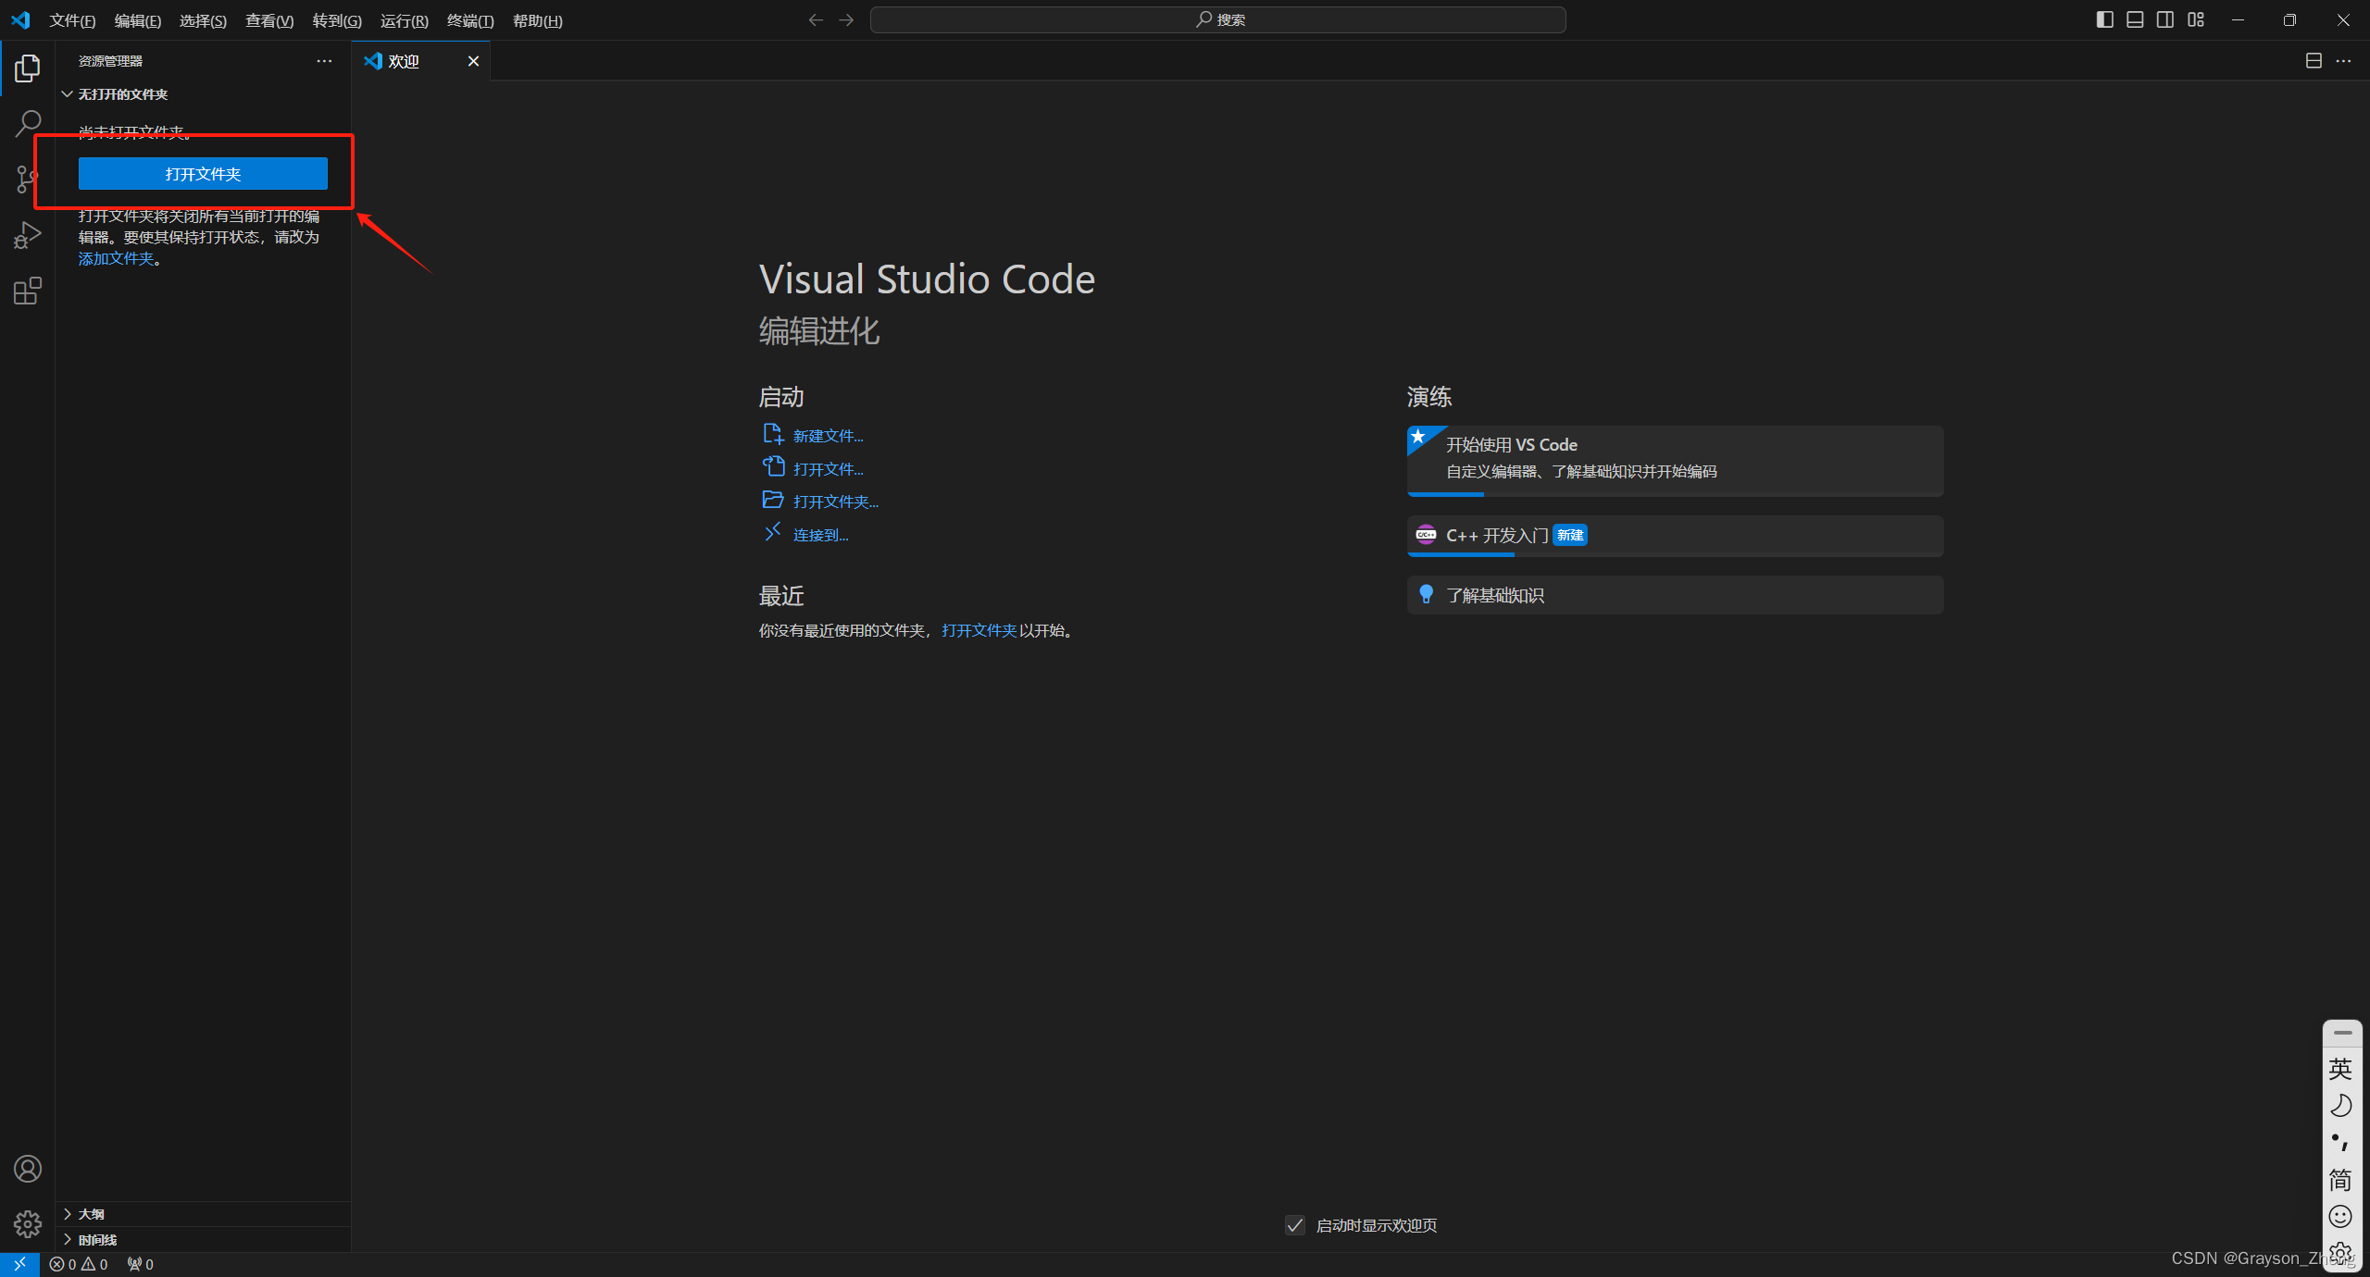The height and width of the screenshot is (1277, 2370).
Task: Select the 欢迎 tab
Action: coord(404,61)
